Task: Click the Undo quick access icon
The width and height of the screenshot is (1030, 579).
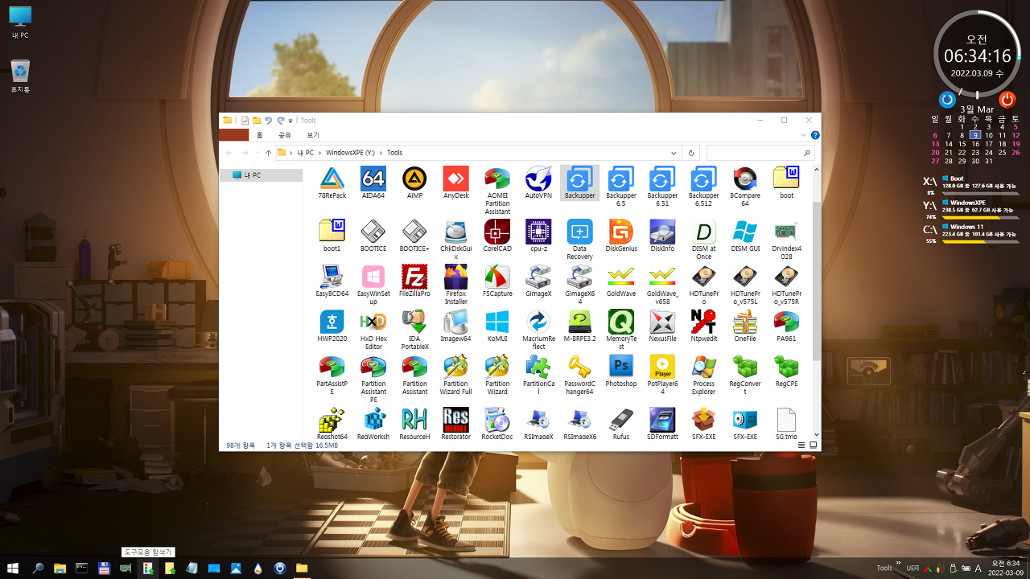Action: pos(269,121)
